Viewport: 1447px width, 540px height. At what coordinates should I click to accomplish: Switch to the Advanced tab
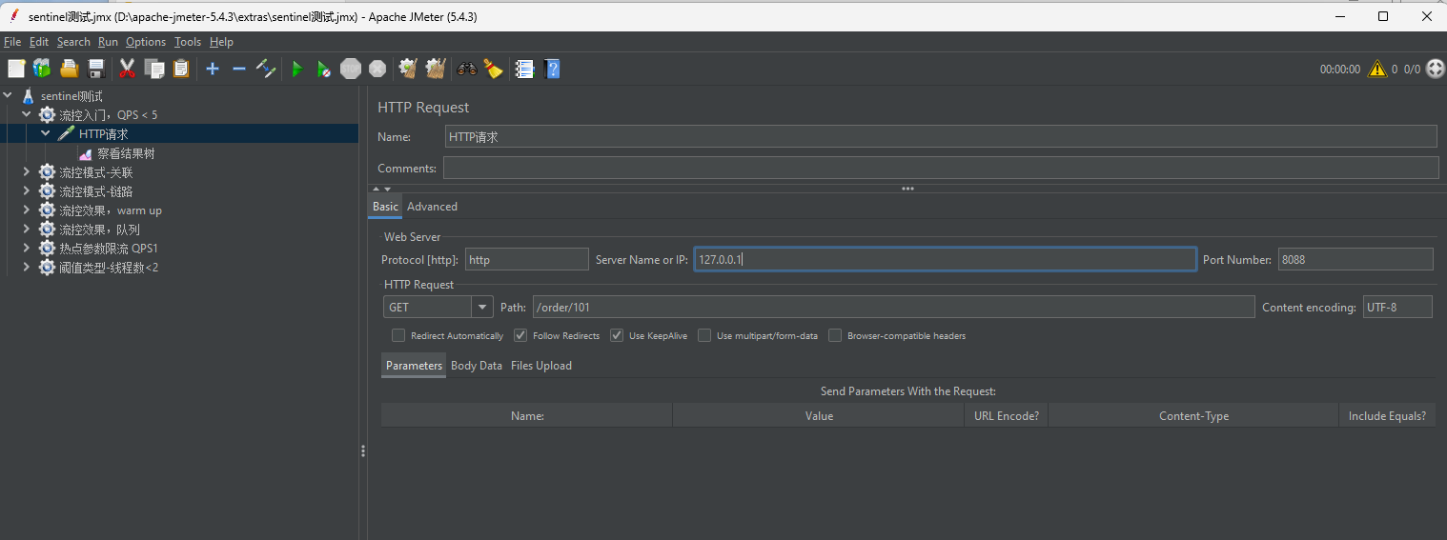(x=432, y=207)
